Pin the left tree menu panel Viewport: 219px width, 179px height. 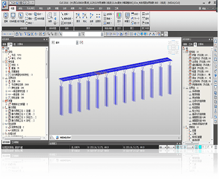pyautogui.click(x=44, y=39)
